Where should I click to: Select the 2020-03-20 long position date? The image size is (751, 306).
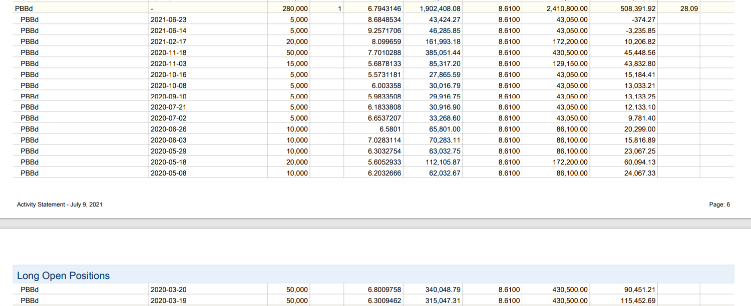click(x=168, y=289)
